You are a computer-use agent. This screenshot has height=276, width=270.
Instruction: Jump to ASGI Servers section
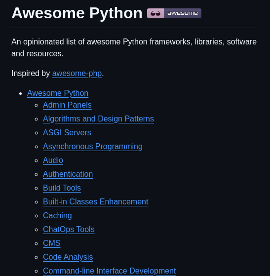pyautogui.click(x=67, y=132)
